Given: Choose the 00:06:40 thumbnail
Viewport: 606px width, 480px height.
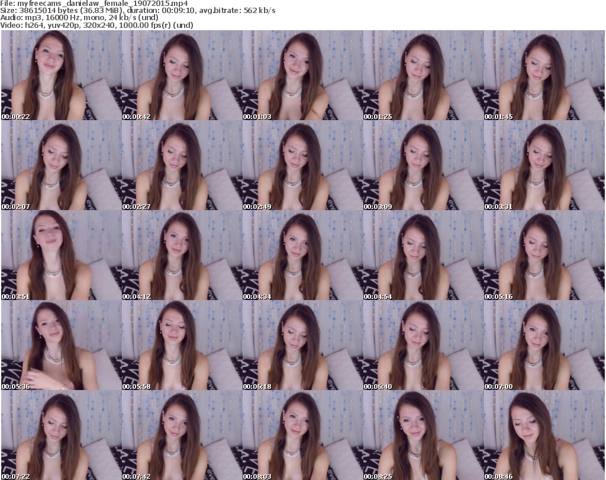Looking at the screenshot, I should (x=423, y=345).
